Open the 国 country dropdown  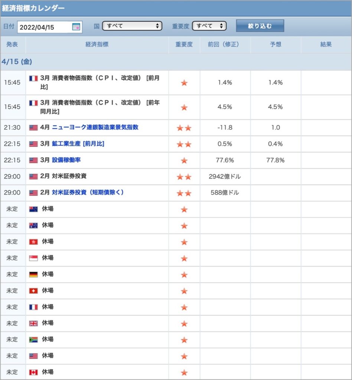click(x=132, y=26)
